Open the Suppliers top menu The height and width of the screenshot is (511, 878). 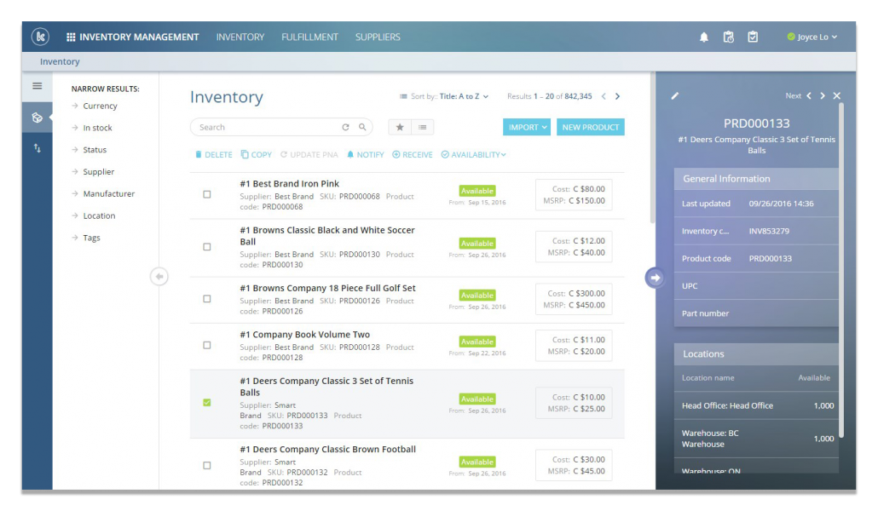point(378,37)
